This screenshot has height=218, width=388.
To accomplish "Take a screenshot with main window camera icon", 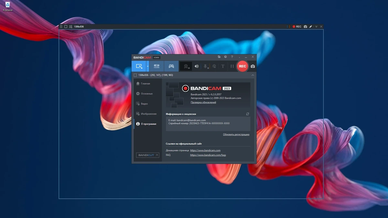I will pyautogui.click(x=253, y=66).
